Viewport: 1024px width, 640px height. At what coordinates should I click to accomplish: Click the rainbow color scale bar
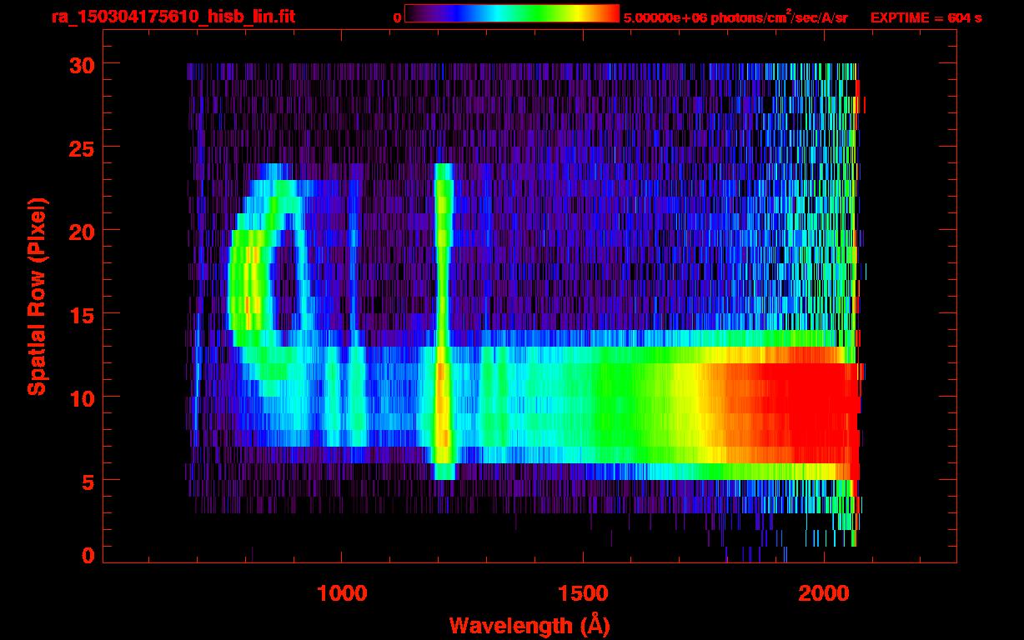pos(512,13)
